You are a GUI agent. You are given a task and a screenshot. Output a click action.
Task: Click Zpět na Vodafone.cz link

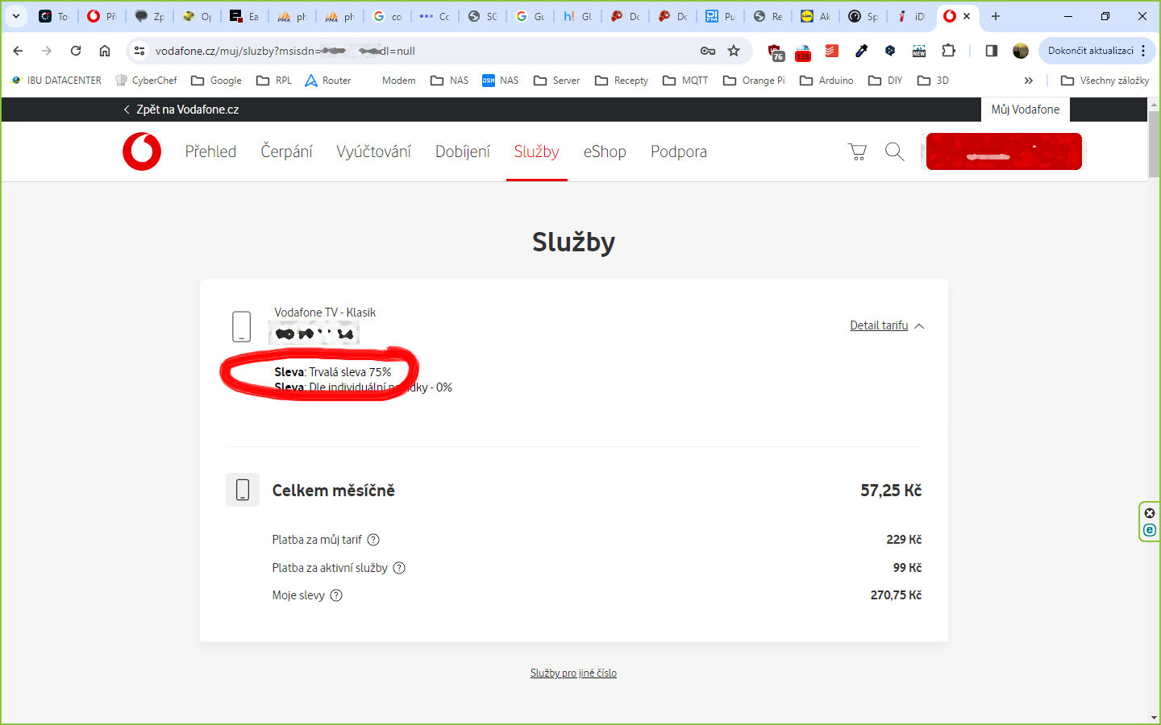pos(181,110)
